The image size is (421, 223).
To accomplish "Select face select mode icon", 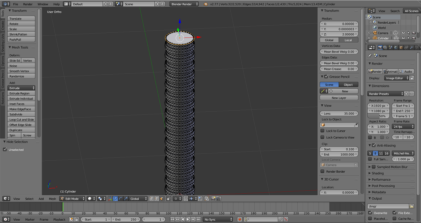I will (x=162, y=199).
